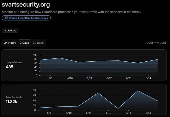Screen dimensions: 170x117
Task: Click the 2k axis label on Total Requests chart
Action: pos(34,100)
